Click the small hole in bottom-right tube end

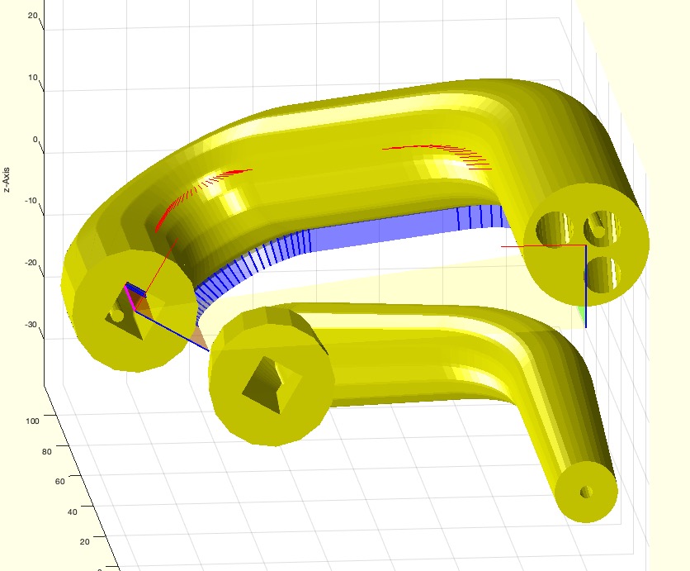click(x=586, y=492)
